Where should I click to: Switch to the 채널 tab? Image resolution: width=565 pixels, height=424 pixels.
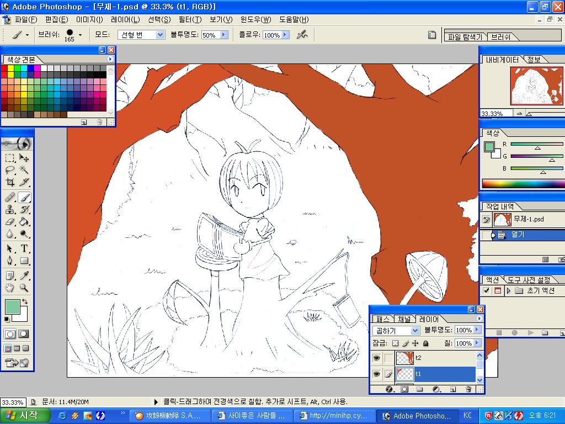pos(404,319)
